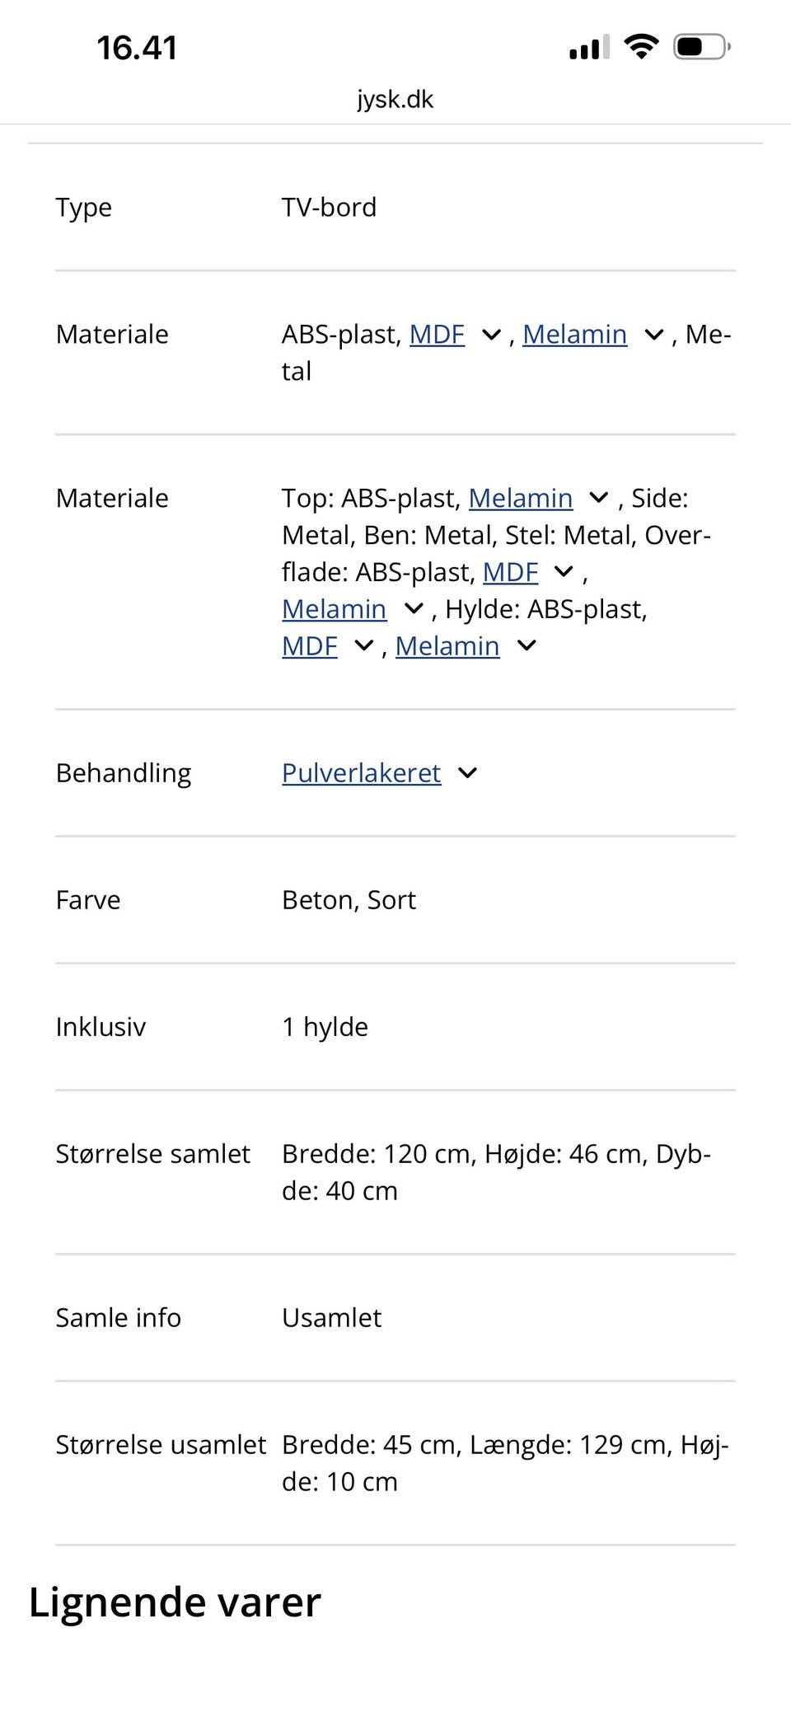The image size is (791, 1712).
Task: Expand the last Melamin chevron in the Hylde row
Action: tap(526, 646)
